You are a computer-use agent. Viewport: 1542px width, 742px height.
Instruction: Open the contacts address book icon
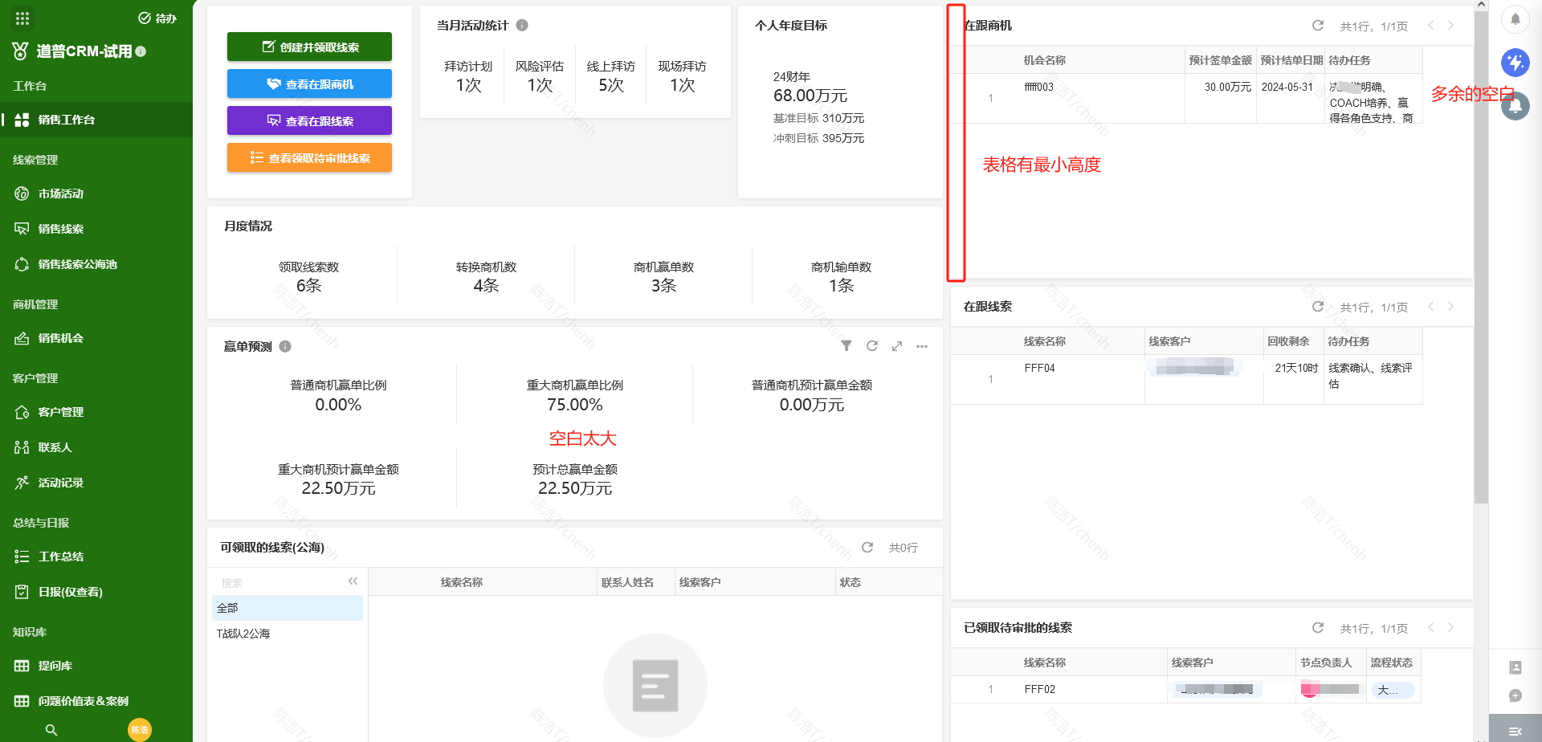click(x=1515, y=667)
